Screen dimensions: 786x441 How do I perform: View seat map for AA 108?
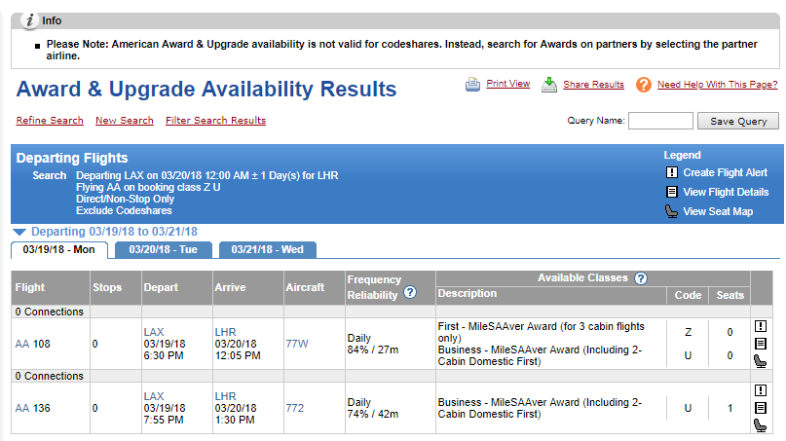coord(760,361)
